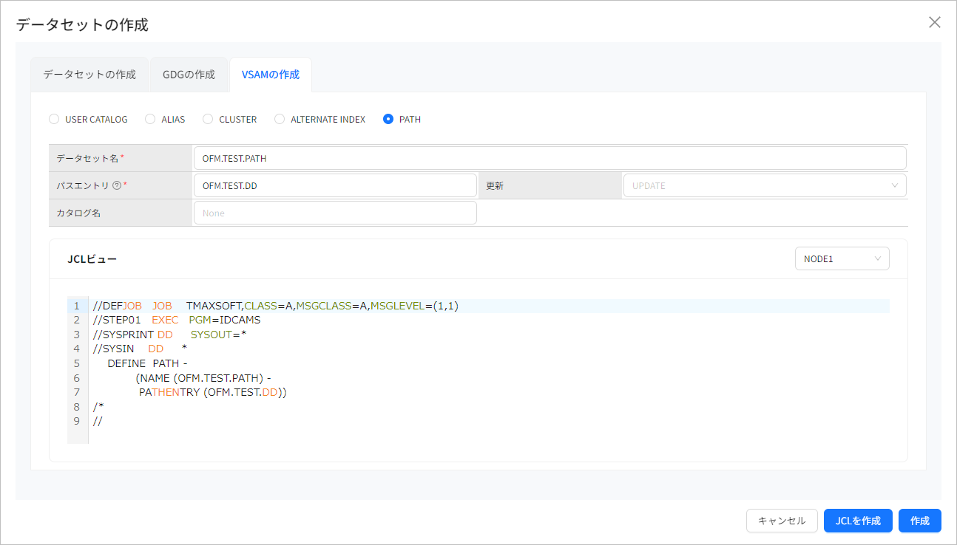Viewport: 957px width, 545px height.
Task: Select the CLUSTER radio button
Action: coord(207,119)
